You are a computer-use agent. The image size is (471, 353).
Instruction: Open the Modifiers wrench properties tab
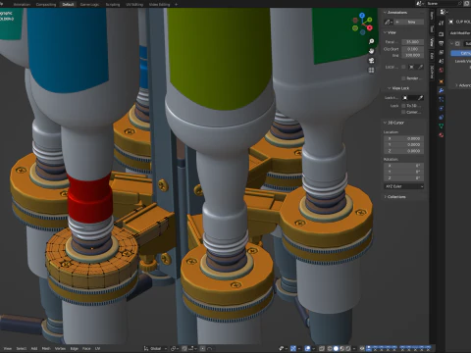pyautogui.click(x=442, y=90)
